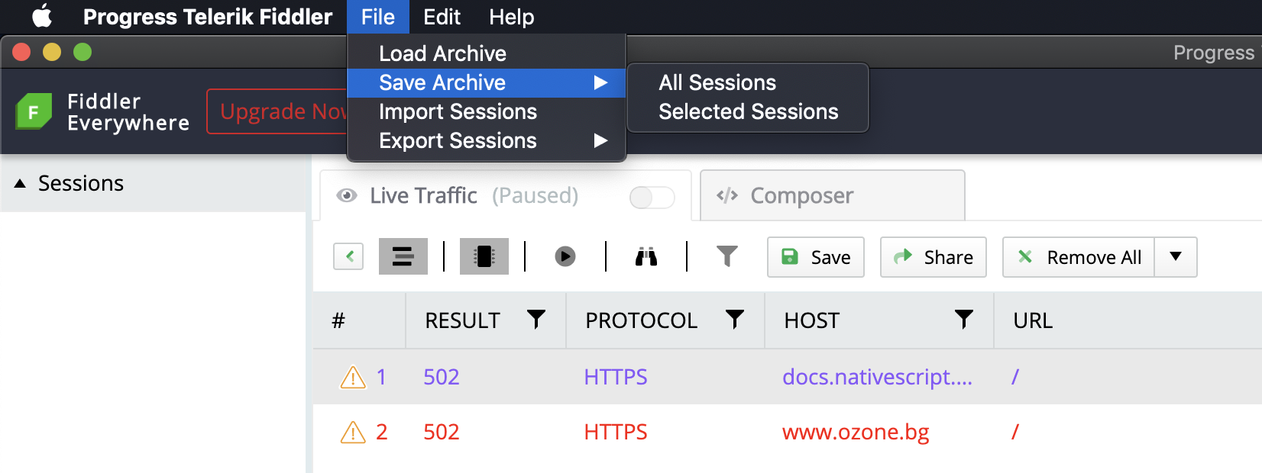Expand the Remove All dropdown arrow
The height and width of the screenshot is (473, 1262).
pos(1176,257)
